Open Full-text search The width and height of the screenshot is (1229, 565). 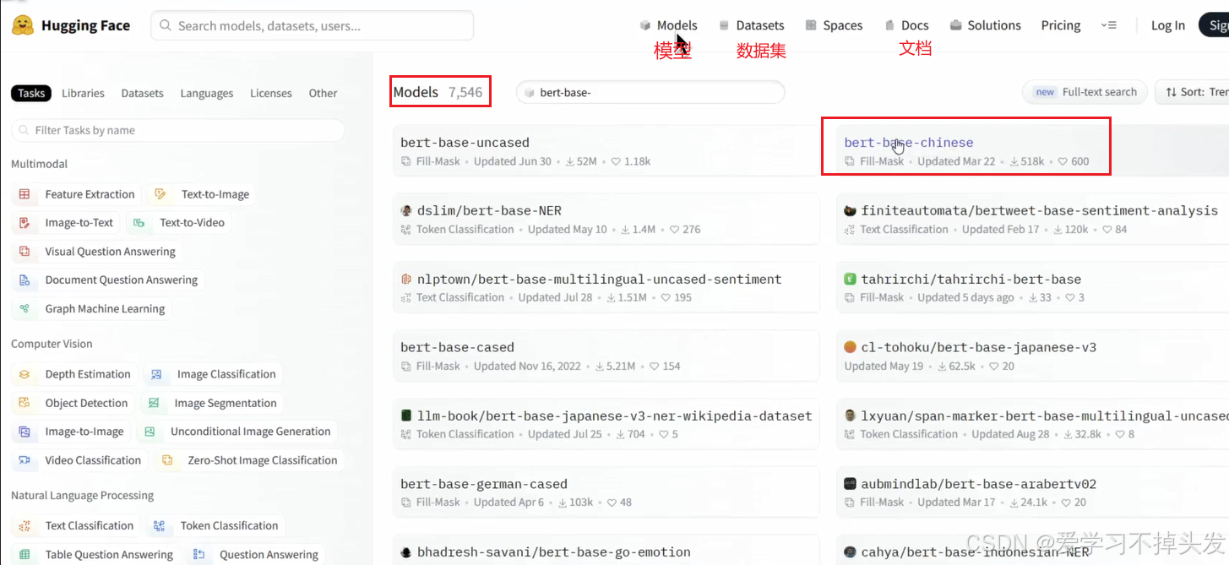tap(1084, 92)
